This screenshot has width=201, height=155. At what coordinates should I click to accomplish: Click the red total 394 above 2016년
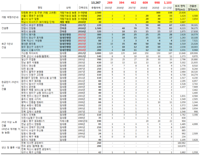coord(122,3)
